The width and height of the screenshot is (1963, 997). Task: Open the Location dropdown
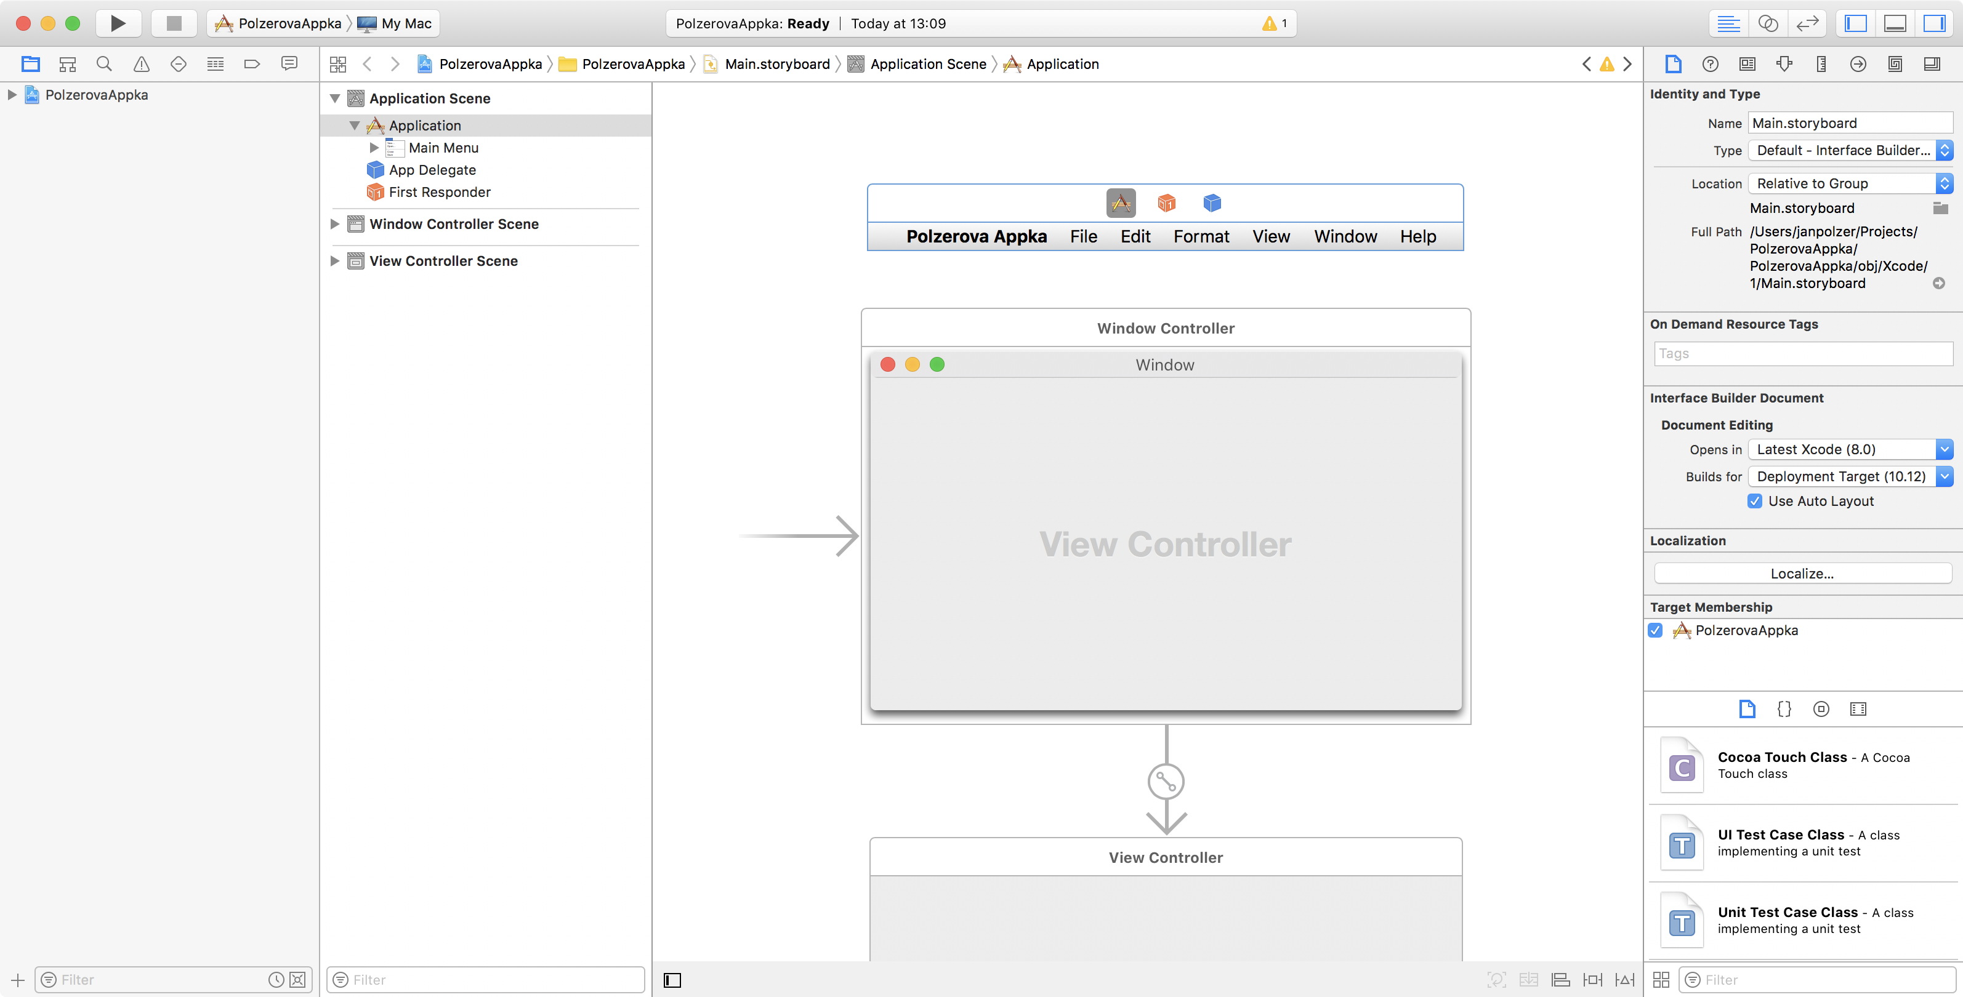point(1850,183)
